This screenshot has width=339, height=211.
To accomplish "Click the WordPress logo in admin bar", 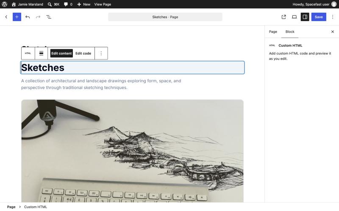I will (4, 4).
